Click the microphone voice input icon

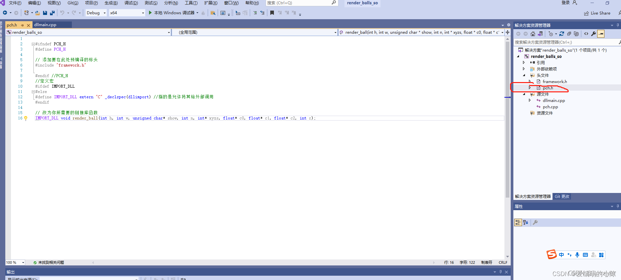point(577,255)
